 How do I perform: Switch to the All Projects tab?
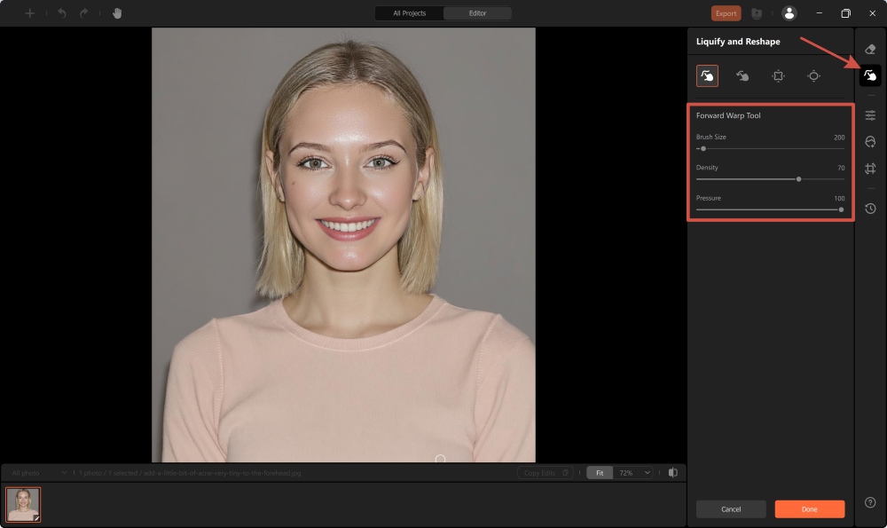click(x=408, y=13)
